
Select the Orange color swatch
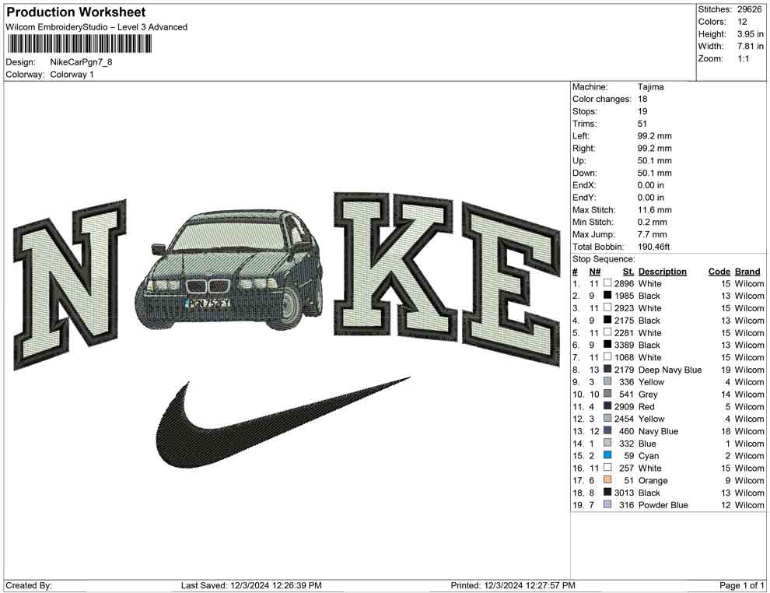(607, 479)
